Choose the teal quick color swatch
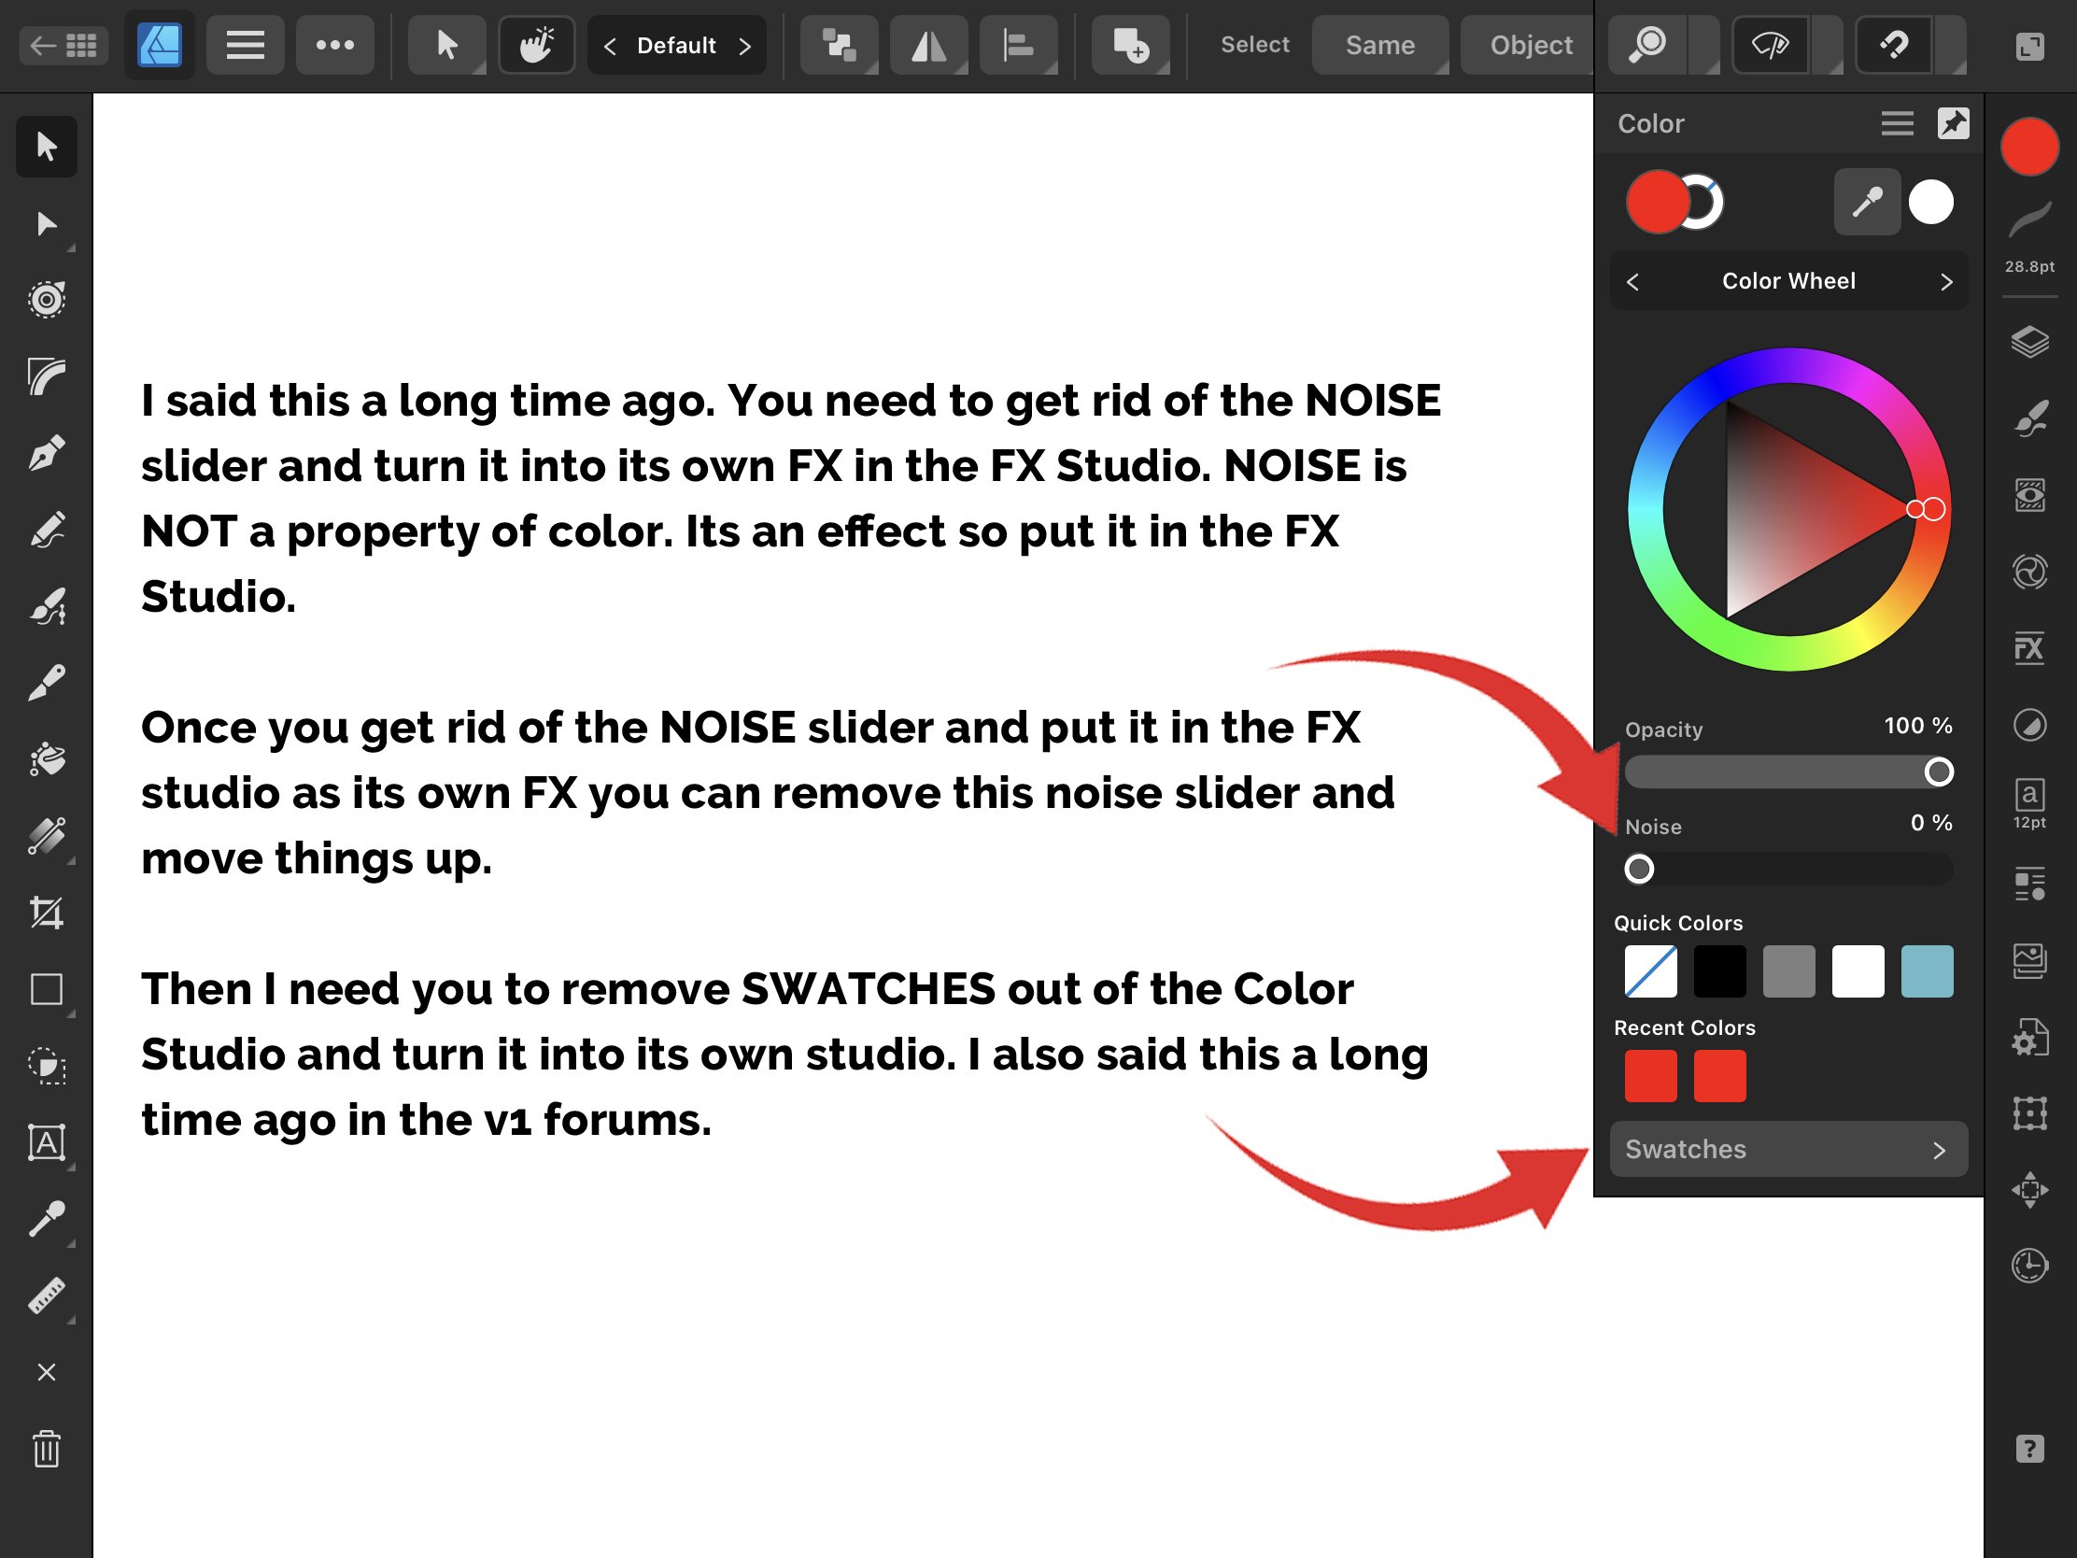This screenshot has width=2077, height=1558. [1927, 971]
